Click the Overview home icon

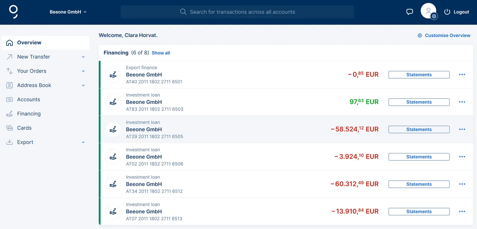(x=10, y=43)
